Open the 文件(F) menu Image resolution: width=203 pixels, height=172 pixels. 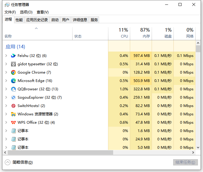(x=10, y=12)
